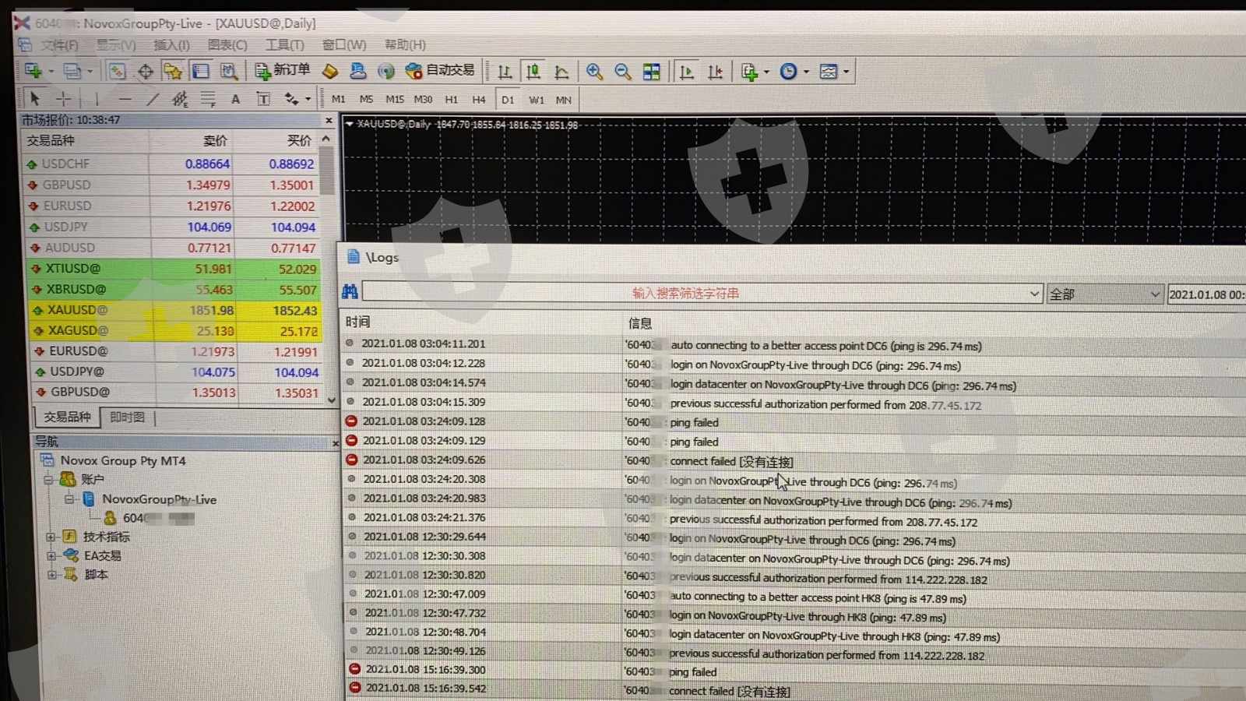This screenshot has width=1246, height=701.
Task: Expand the EA交易 tree node
Action: point(51,556)
